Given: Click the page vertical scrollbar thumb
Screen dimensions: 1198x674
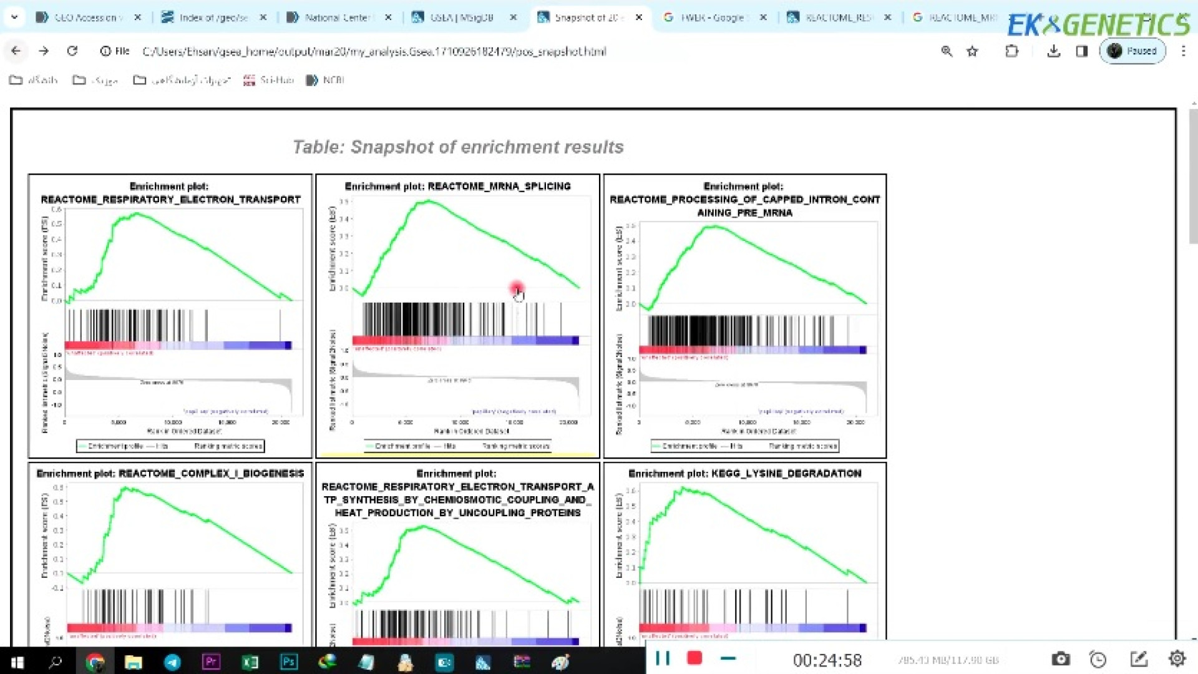Looking at the screenshot, I should click(1193, 176).
